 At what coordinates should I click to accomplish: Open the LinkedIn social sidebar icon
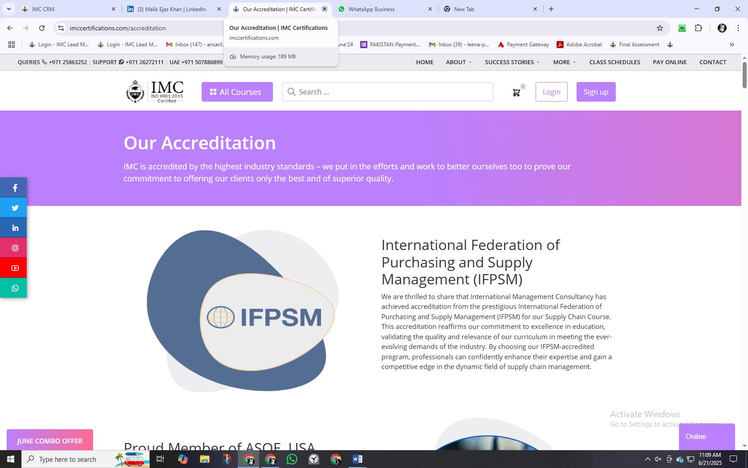pyautogui.click(x=15, y=228)
